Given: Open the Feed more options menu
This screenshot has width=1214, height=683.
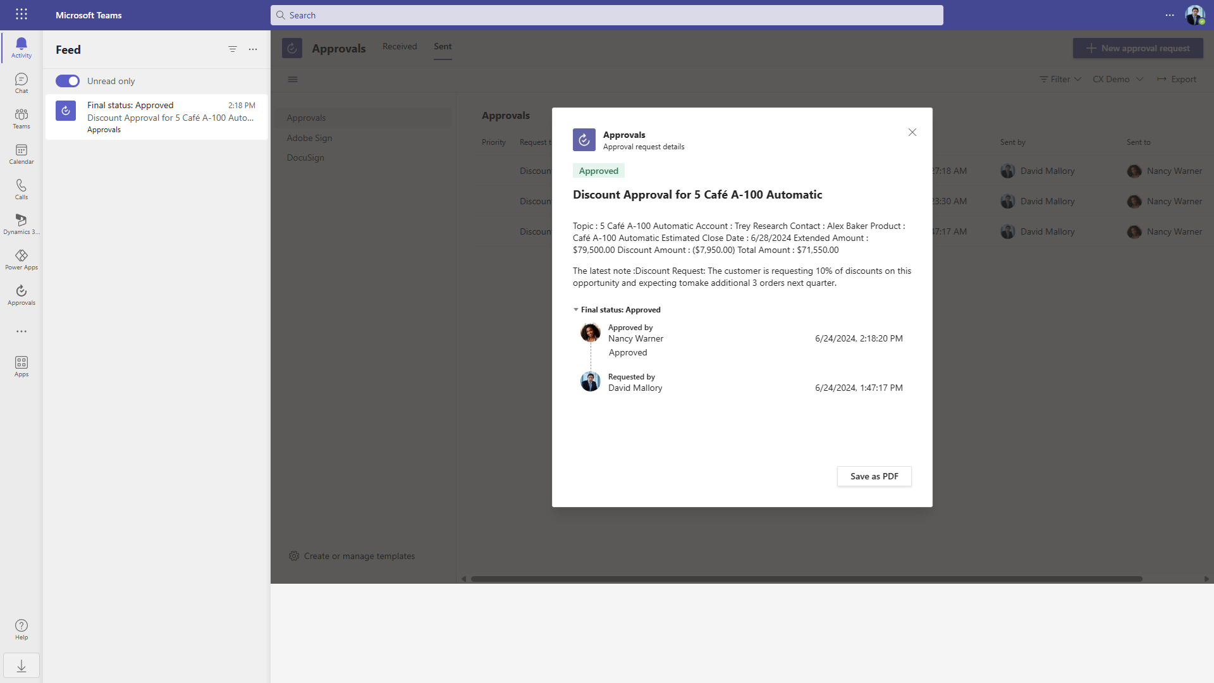Looking at the screenshot, I should coord(253,49).
